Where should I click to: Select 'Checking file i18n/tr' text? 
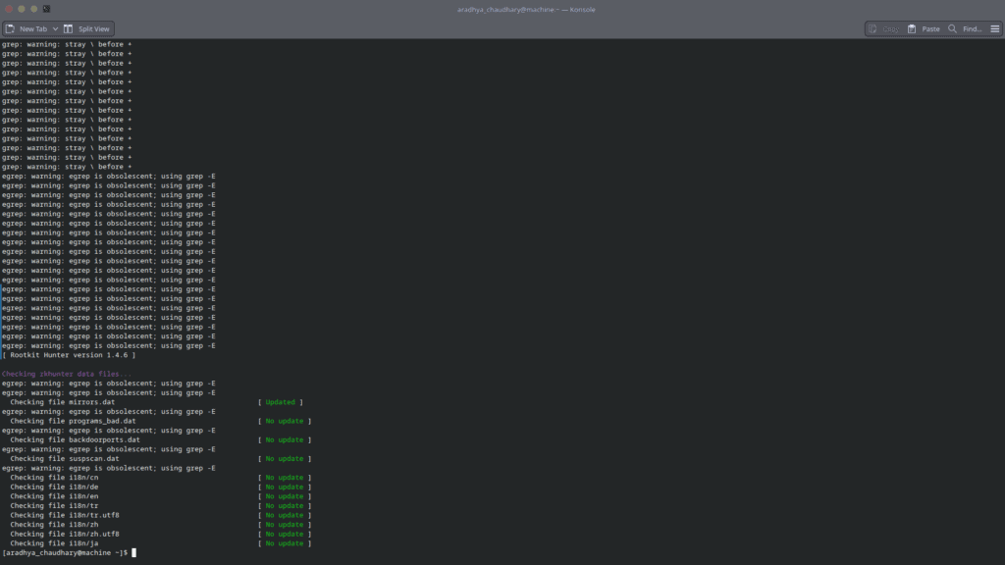pos(55,505)
